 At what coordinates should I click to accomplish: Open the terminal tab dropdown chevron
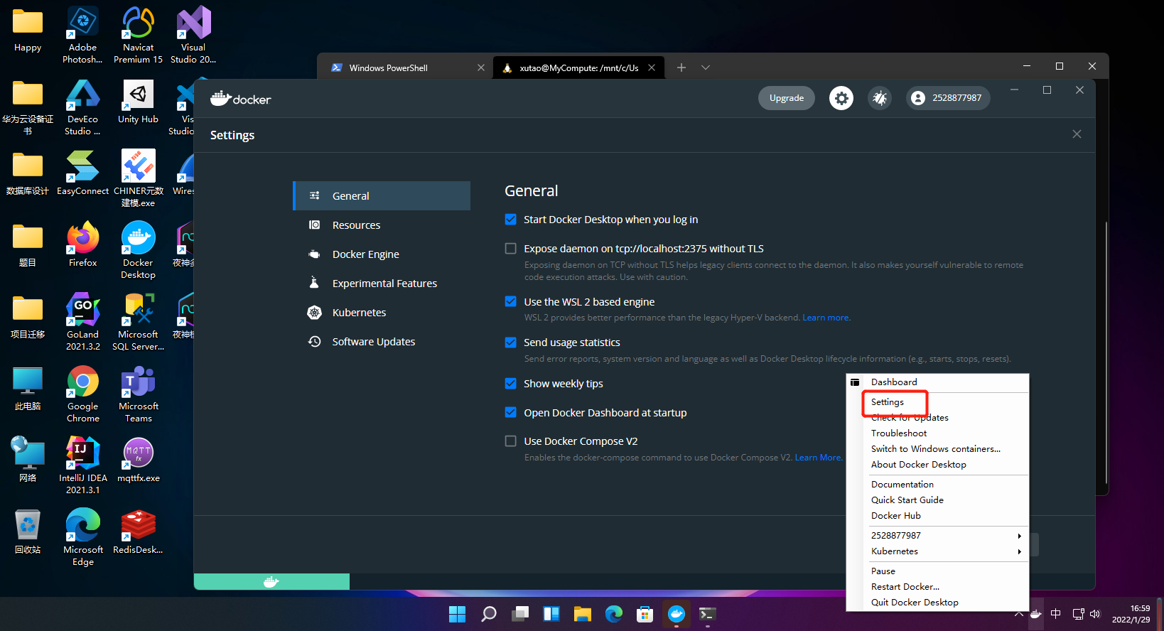706,68
